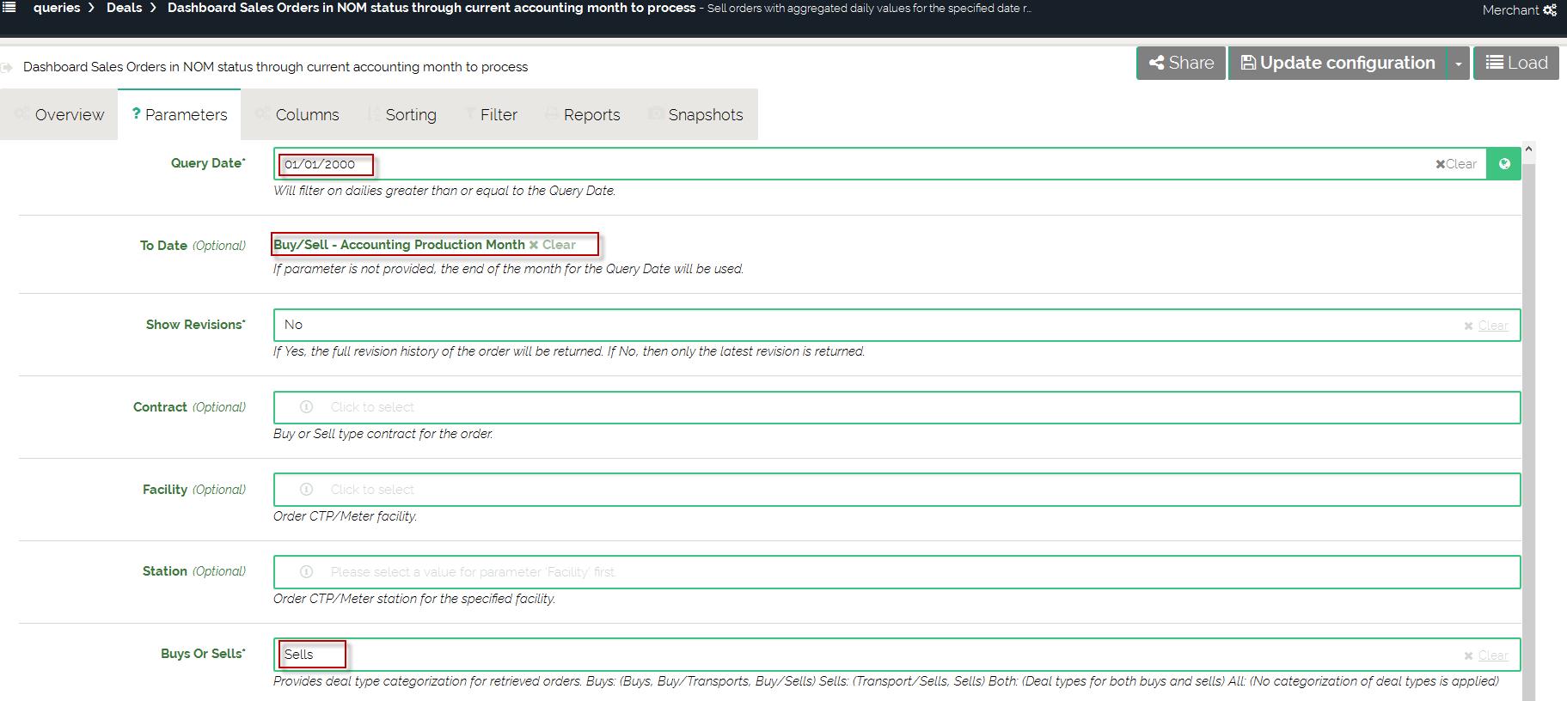The height and width of the screenshot is (701, 1567).
Task: Clear the To Date accounting month value
Action: tap(553, 245)
